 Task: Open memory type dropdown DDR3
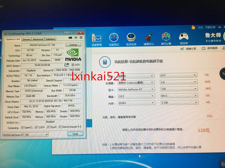tap(136, 103)
